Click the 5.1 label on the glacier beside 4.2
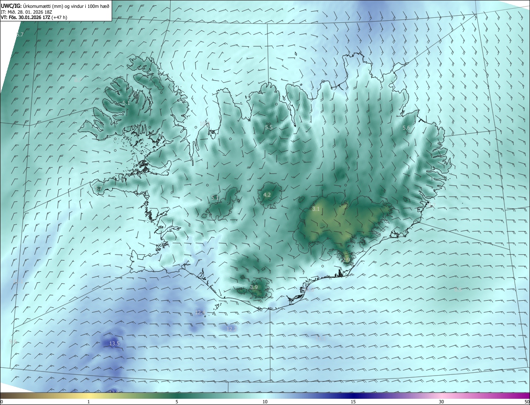 215,198
